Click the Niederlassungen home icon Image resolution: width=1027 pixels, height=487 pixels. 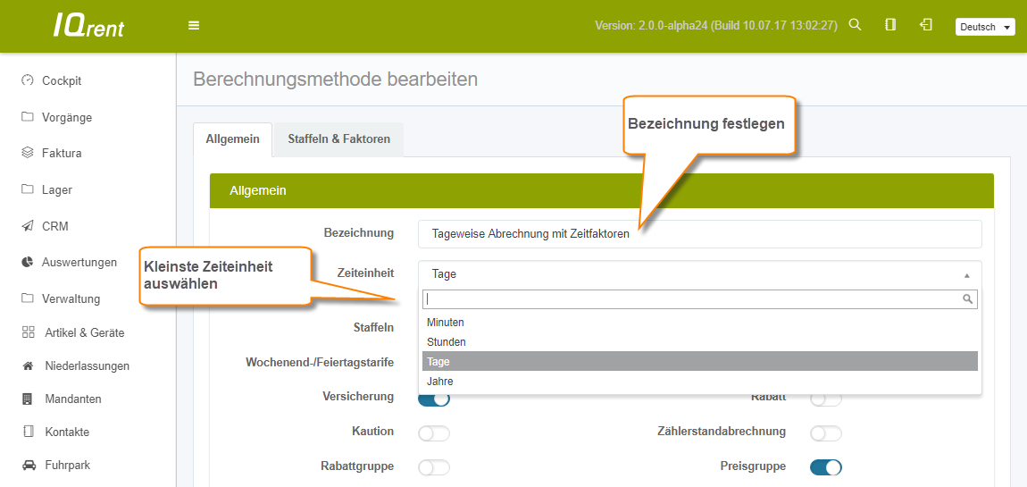click(x=28, y=365)
